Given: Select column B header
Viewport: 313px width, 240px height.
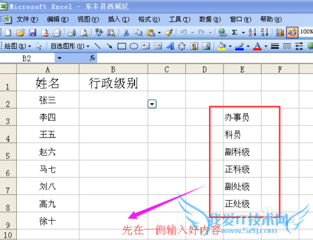Looking at the screenshot, I should [113, 69].
